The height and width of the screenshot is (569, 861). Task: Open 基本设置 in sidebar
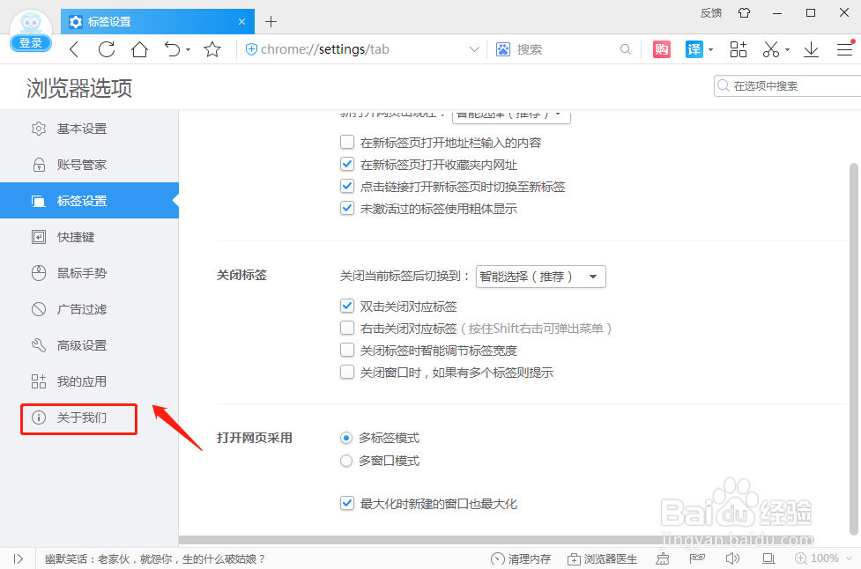pyautogui.click(x=90, y=129)
